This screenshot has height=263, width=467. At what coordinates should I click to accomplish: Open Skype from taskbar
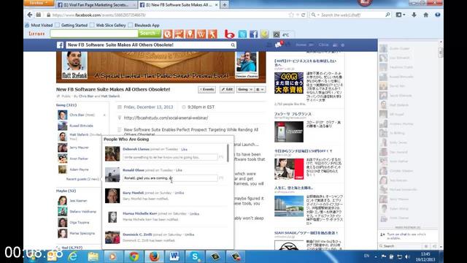point(195,256)
